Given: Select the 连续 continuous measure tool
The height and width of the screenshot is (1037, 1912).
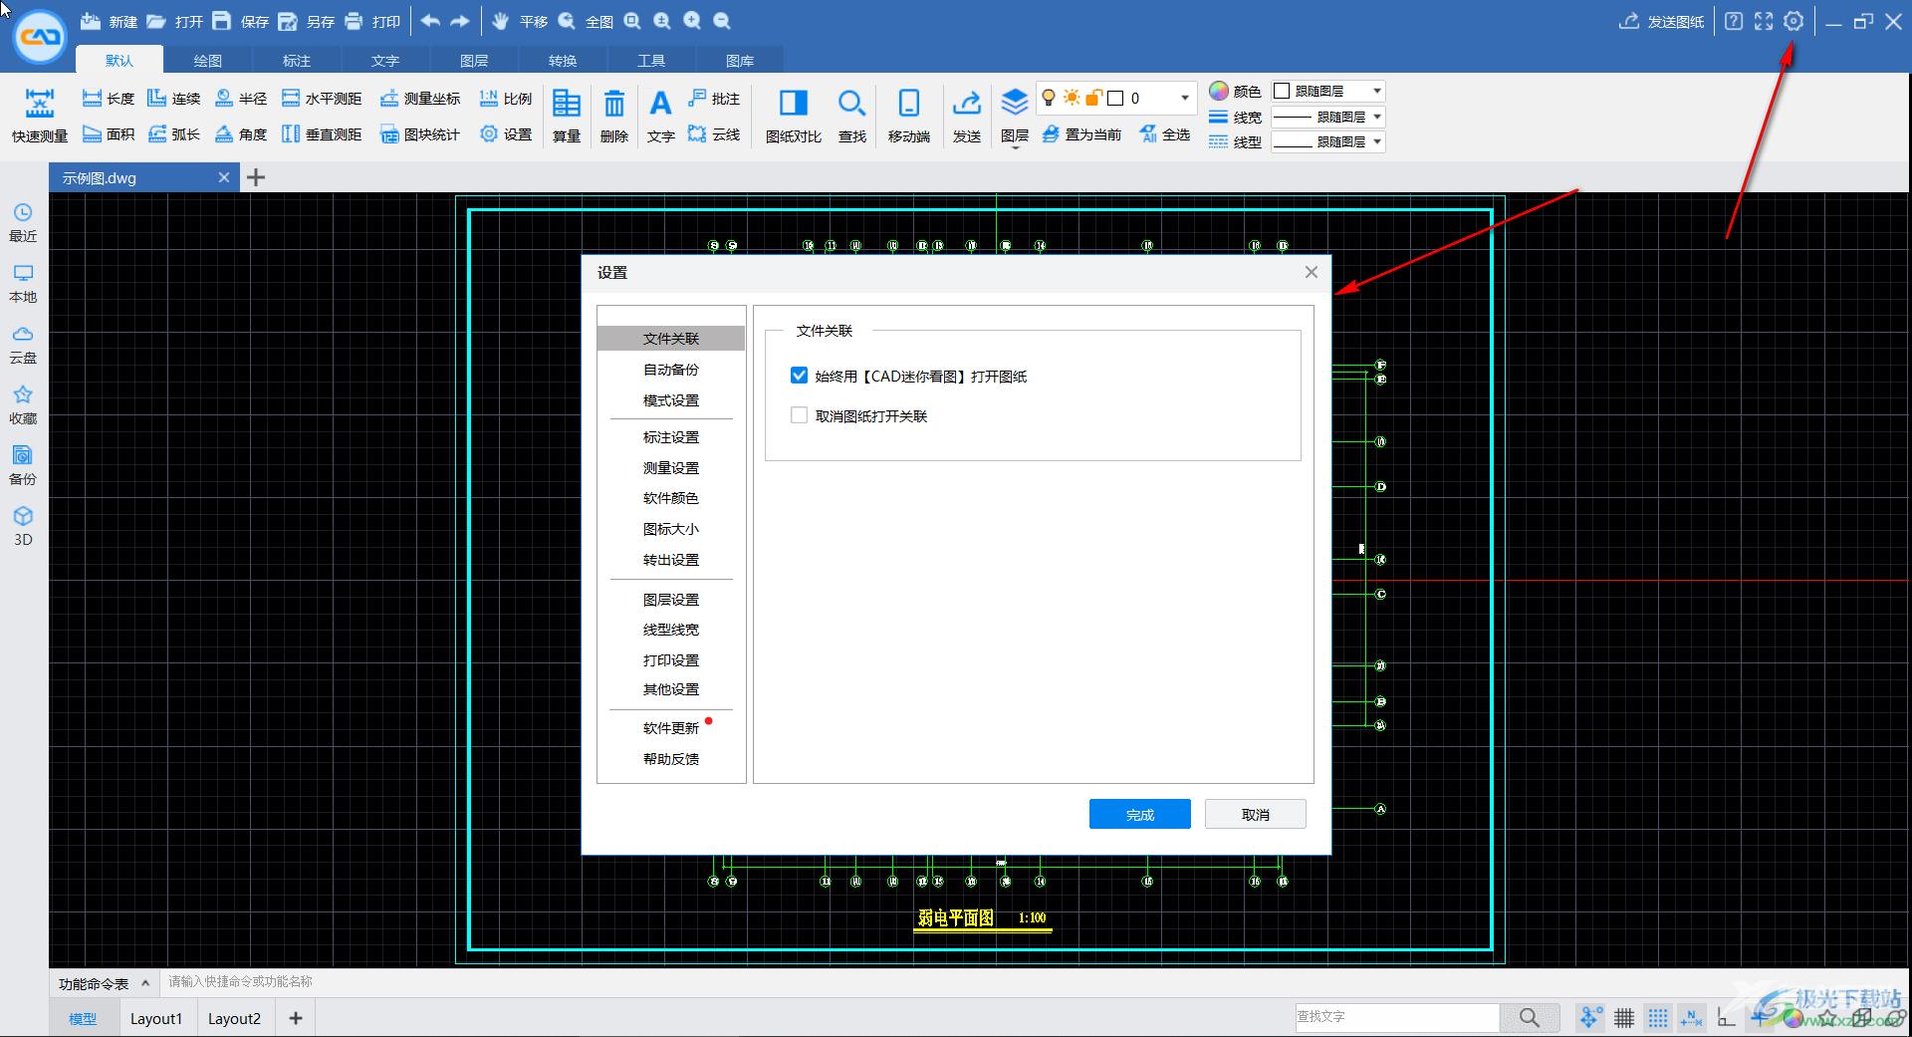Looking at the screenshot, I should [173, 98].
